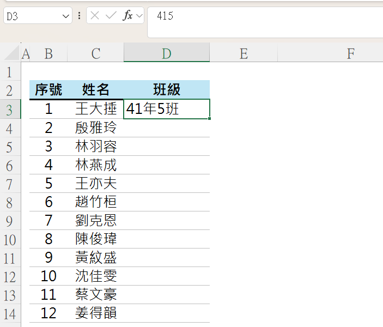Screen dimensions: 383x327
Task: Select the cell with 41年5班
Action: (167, 109)
